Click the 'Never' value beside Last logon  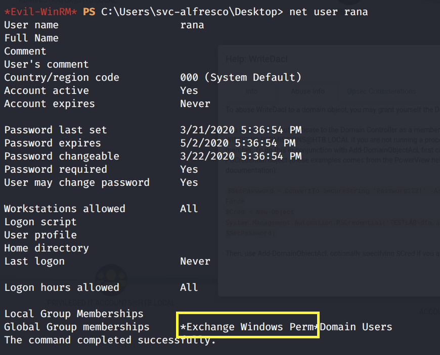pyautogui.click(x=195, y=261)
